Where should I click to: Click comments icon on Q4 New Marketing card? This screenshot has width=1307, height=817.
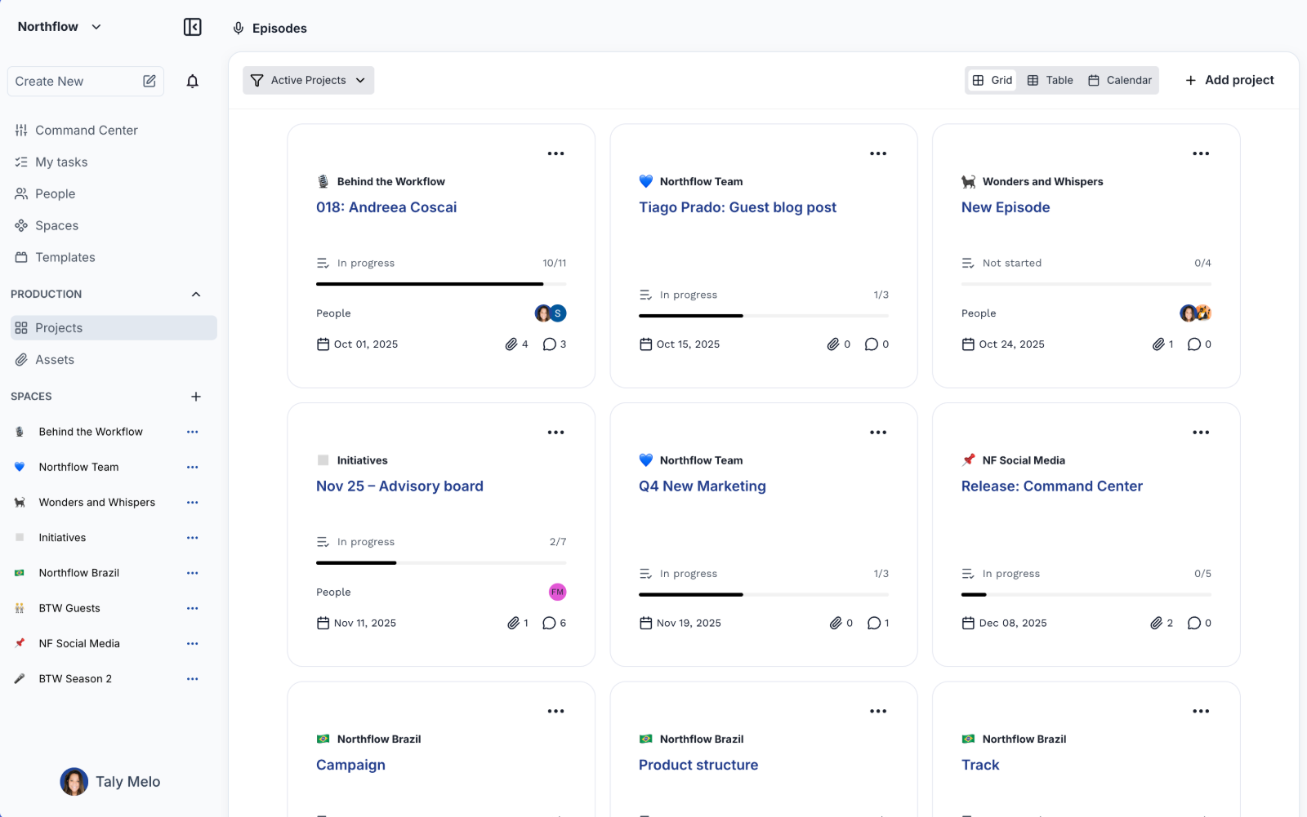[874, 624]
